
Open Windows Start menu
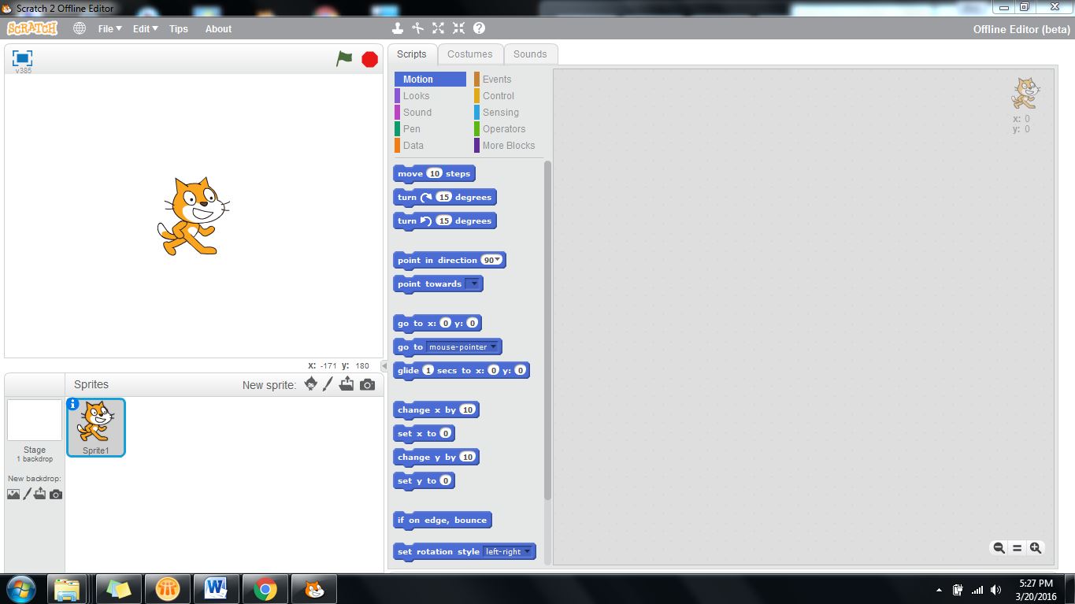coord(20,588)
